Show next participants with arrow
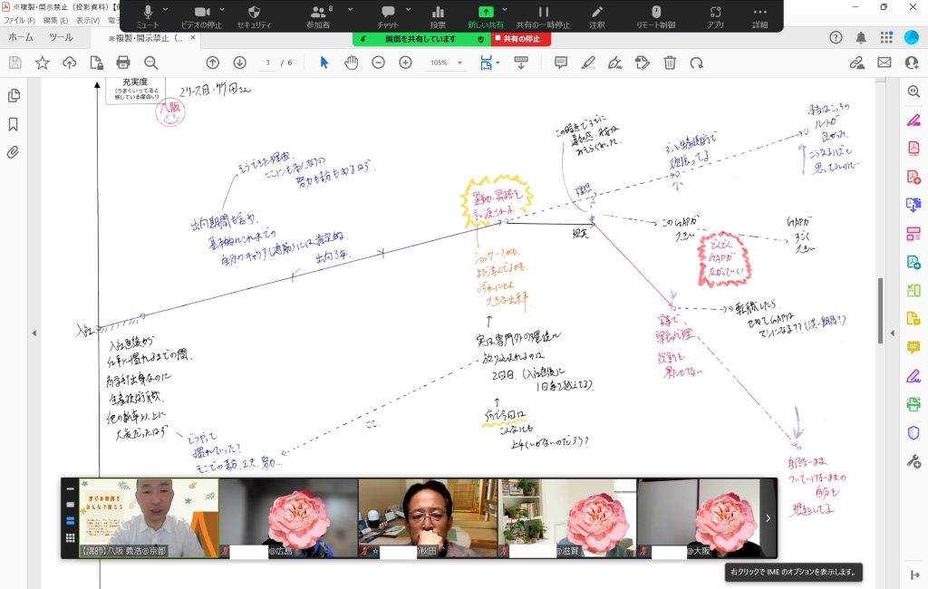 (x=768, y=518)
